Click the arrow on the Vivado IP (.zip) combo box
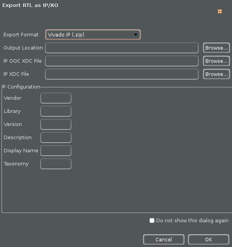 pyautogui.click(x=135, y=35)
